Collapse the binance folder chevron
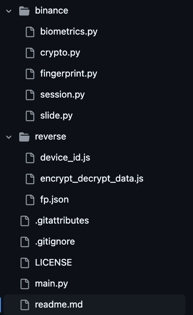This screenshot has height=315, width=193. [x=9, y=11]
